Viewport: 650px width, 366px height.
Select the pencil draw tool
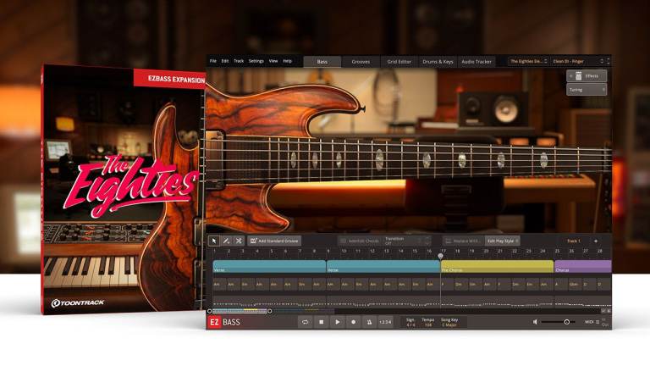pyautogui.click(x=226, y=241)
